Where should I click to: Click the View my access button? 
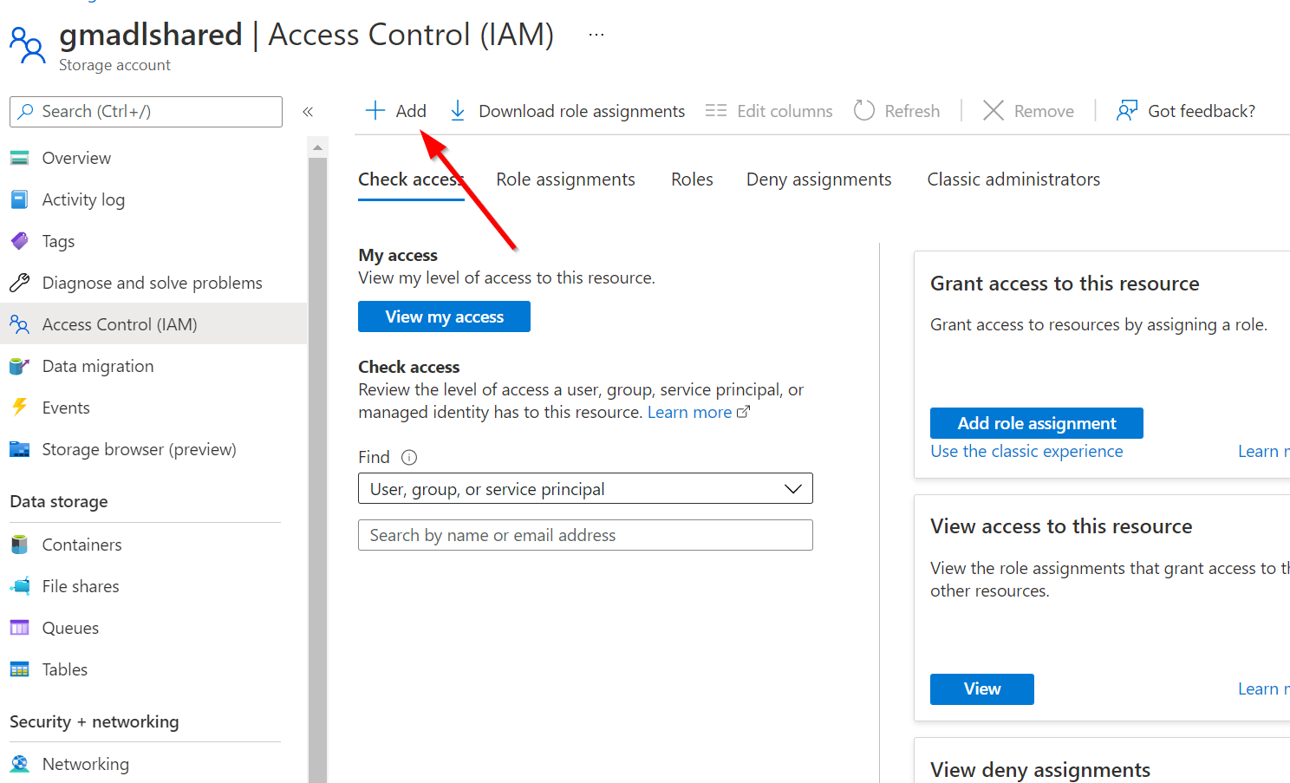444,316
